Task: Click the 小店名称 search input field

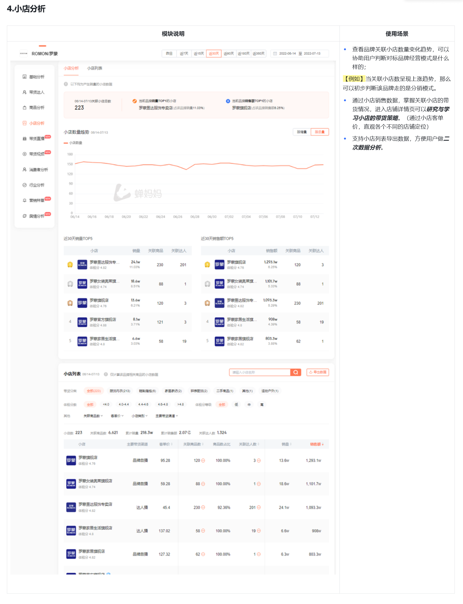Action: coord(260,372)
